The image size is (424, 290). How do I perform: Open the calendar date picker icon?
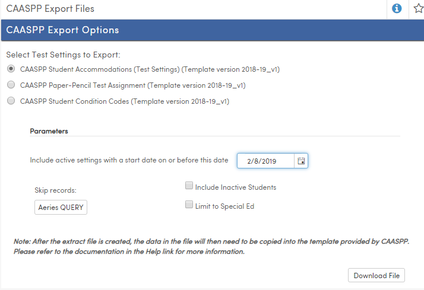[x=301, y=161]
